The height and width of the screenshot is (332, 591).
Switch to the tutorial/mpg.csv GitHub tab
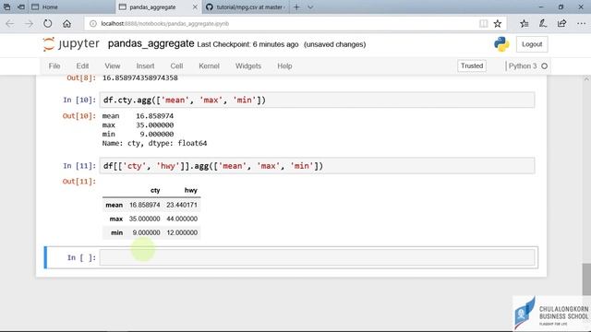point(247,7)
